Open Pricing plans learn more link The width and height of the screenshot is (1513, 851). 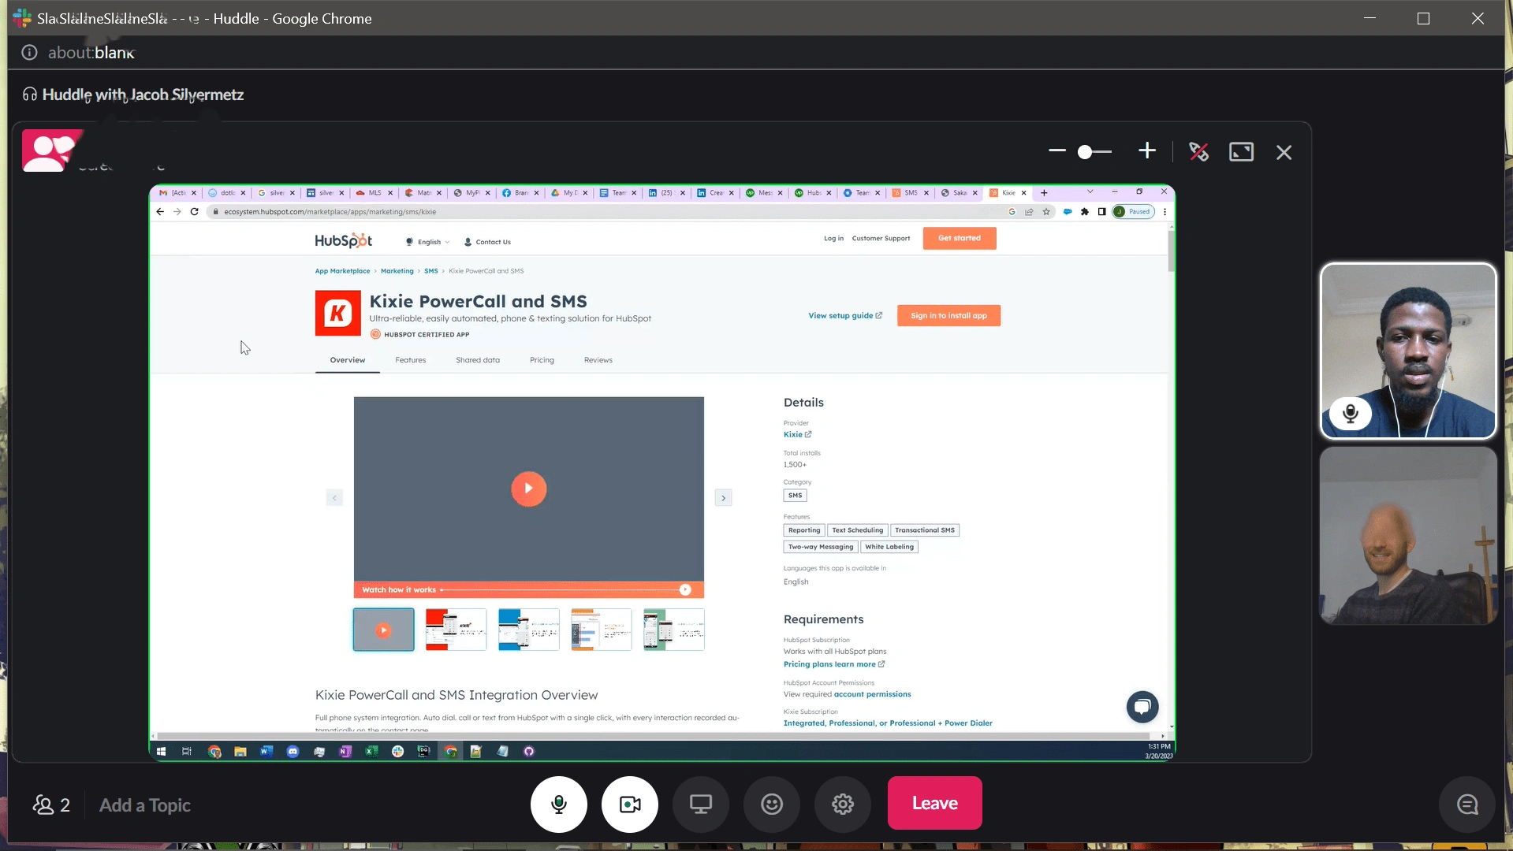pos(834,664)
